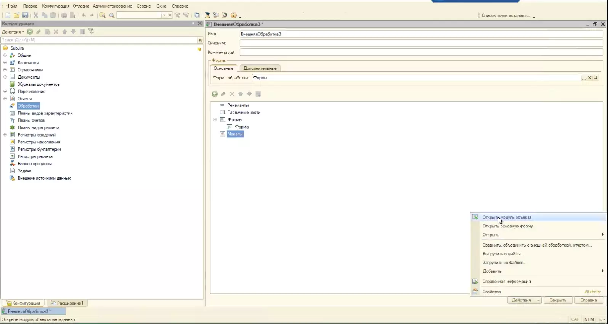Viewport: 608px width, 324px height.
Task: Switch to the Дополнительные tab
Action: [x=260, y=68]
